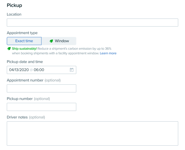This screenshot has width=185, height=150.
Task: Click the 06:00 time value
Action: [x=39, y=70]
